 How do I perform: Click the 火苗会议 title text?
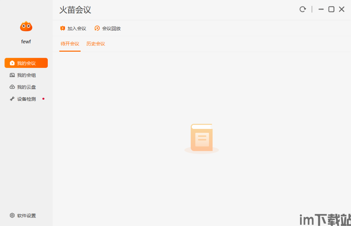point(75,10)
